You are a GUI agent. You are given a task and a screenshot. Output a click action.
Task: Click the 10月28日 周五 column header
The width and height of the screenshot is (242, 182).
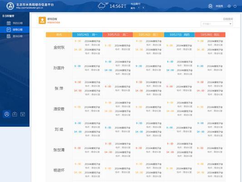[x=210, y=35]
